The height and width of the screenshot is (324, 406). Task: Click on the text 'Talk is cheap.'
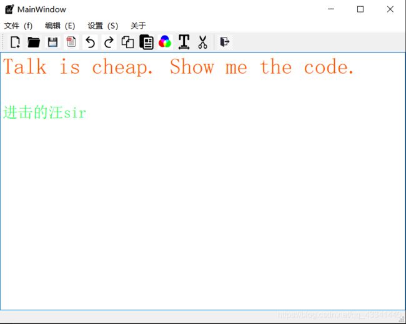tap(77, 67)
